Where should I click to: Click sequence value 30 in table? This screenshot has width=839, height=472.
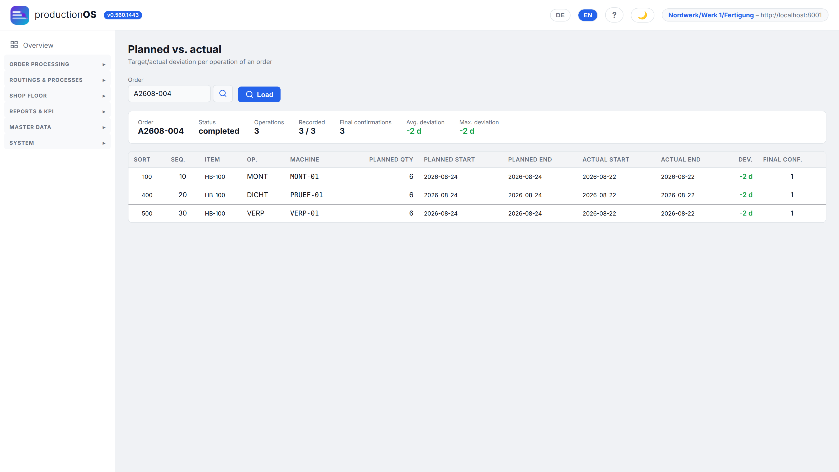(182, 213)
